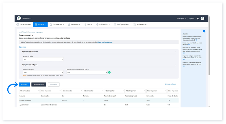Open the three-dot menu in header

205,19
